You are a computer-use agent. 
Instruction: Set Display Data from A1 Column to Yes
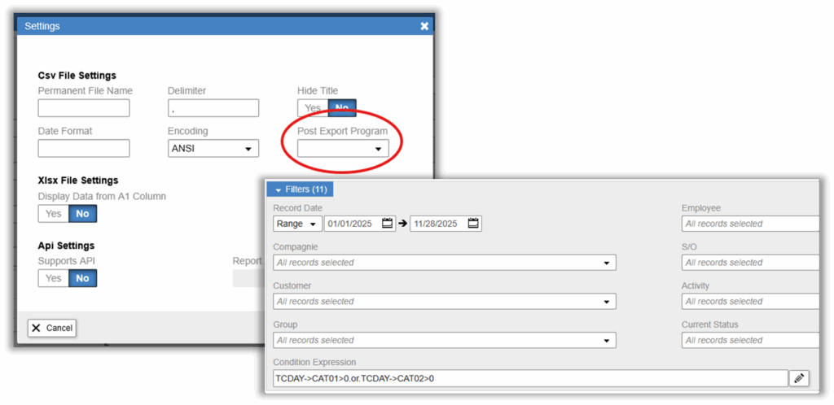pyautogui.click(x=53, y=214)
